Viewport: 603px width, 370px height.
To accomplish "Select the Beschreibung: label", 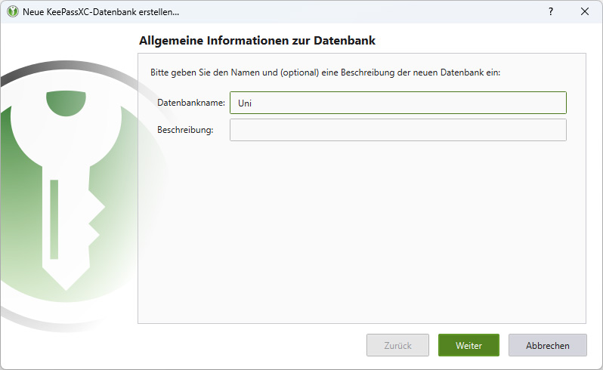I will click(185, 130).
